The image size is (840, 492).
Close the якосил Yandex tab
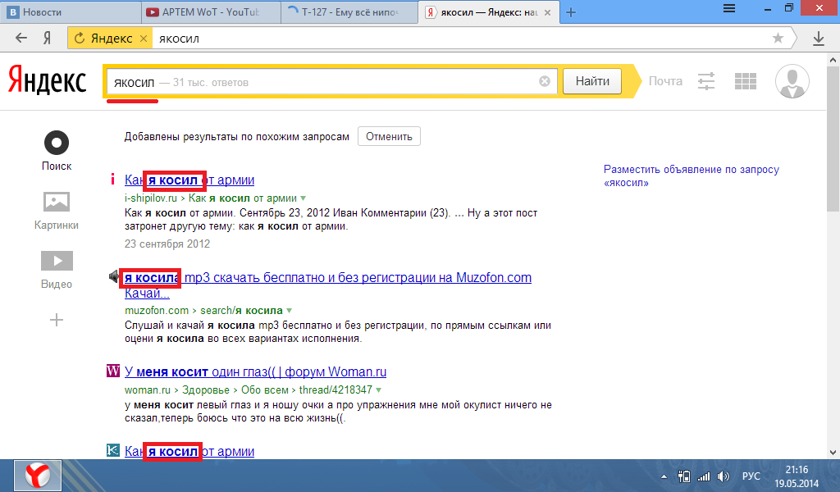(x=547, y=12)
